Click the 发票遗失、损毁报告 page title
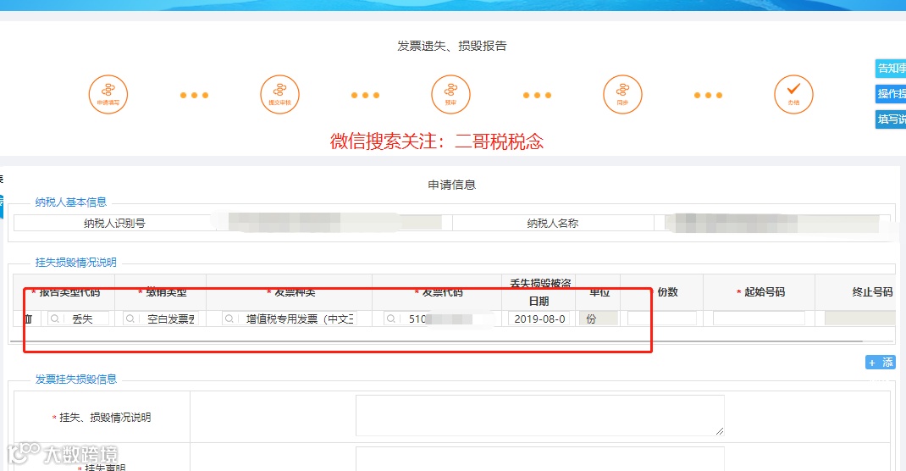Screen dimensions: 906x471 [x=452, y=46]
